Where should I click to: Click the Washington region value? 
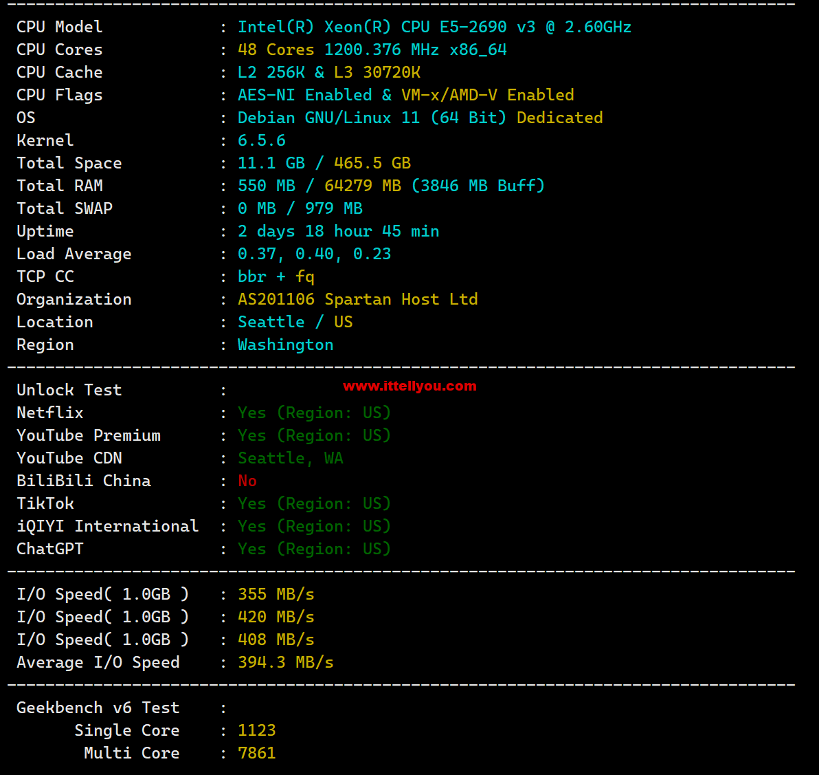coord(285,345)
